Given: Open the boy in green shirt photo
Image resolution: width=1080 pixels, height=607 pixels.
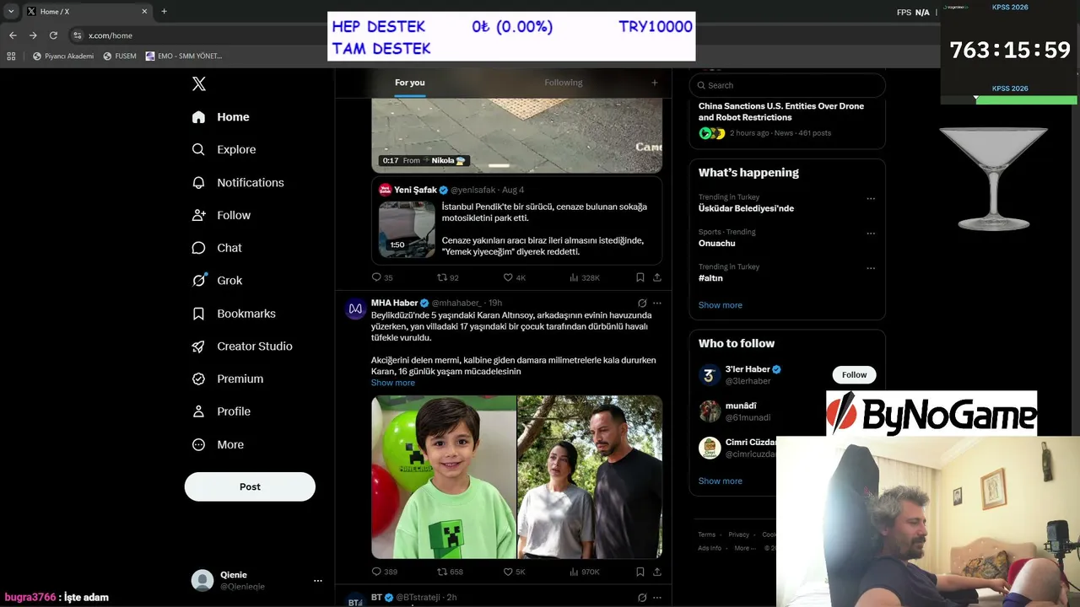Looking at the screenshot, I should 444,477.
